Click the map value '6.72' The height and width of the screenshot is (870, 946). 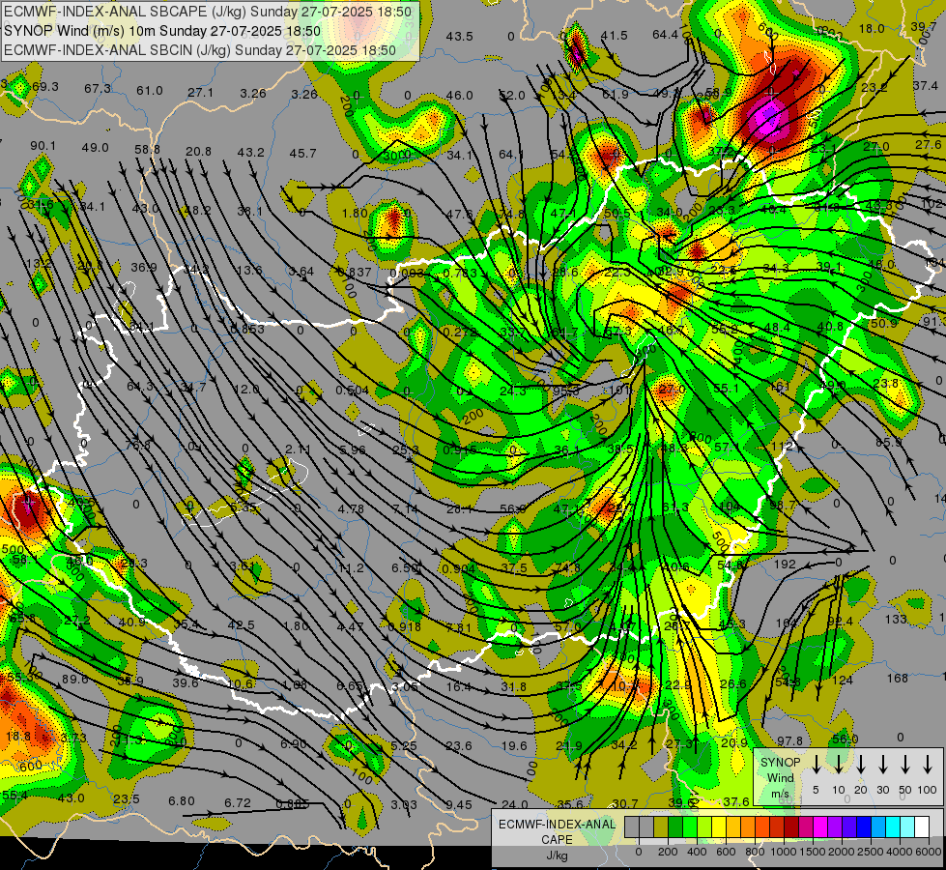coord(237,802)
